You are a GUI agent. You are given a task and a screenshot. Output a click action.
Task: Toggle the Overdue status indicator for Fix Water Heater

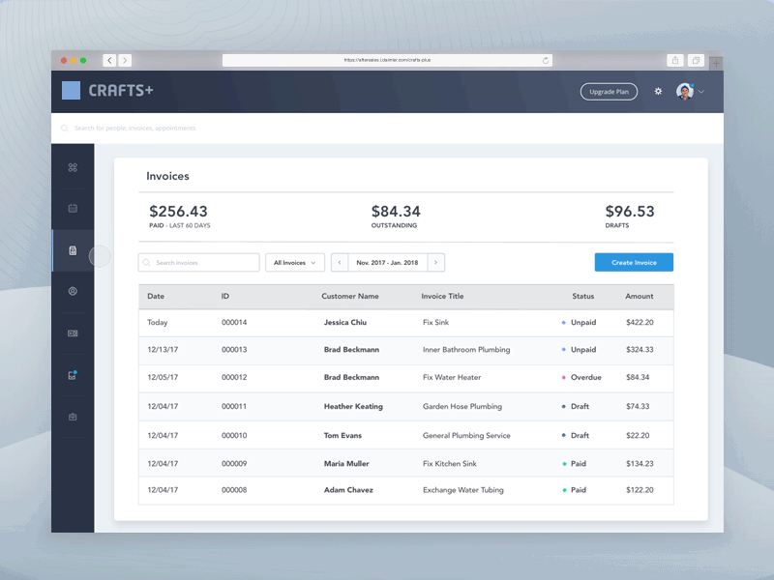(x=563, y=378)
